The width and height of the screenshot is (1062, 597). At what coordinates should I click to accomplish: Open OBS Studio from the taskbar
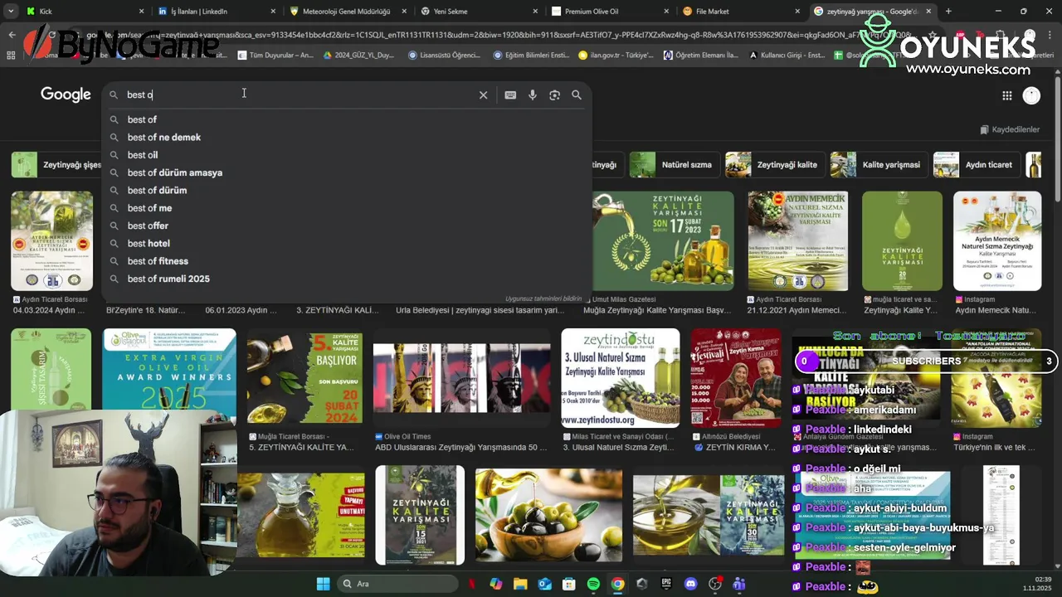pyautogui.click(x=715, y=584)
